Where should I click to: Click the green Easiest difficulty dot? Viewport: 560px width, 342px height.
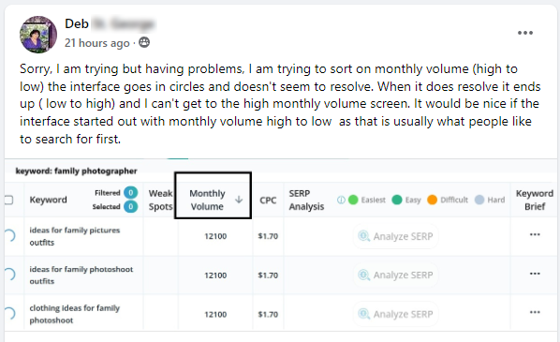(353, 200)
